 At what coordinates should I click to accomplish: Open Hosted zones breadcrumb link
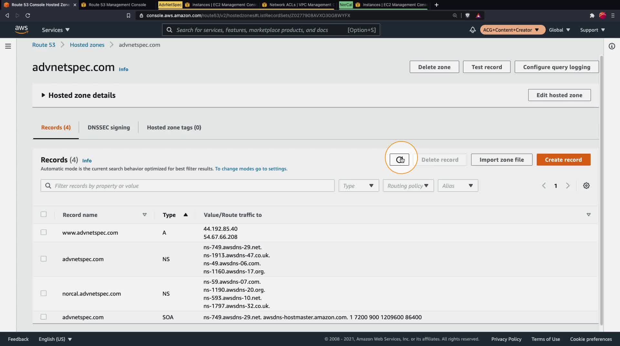pos(87,45)
